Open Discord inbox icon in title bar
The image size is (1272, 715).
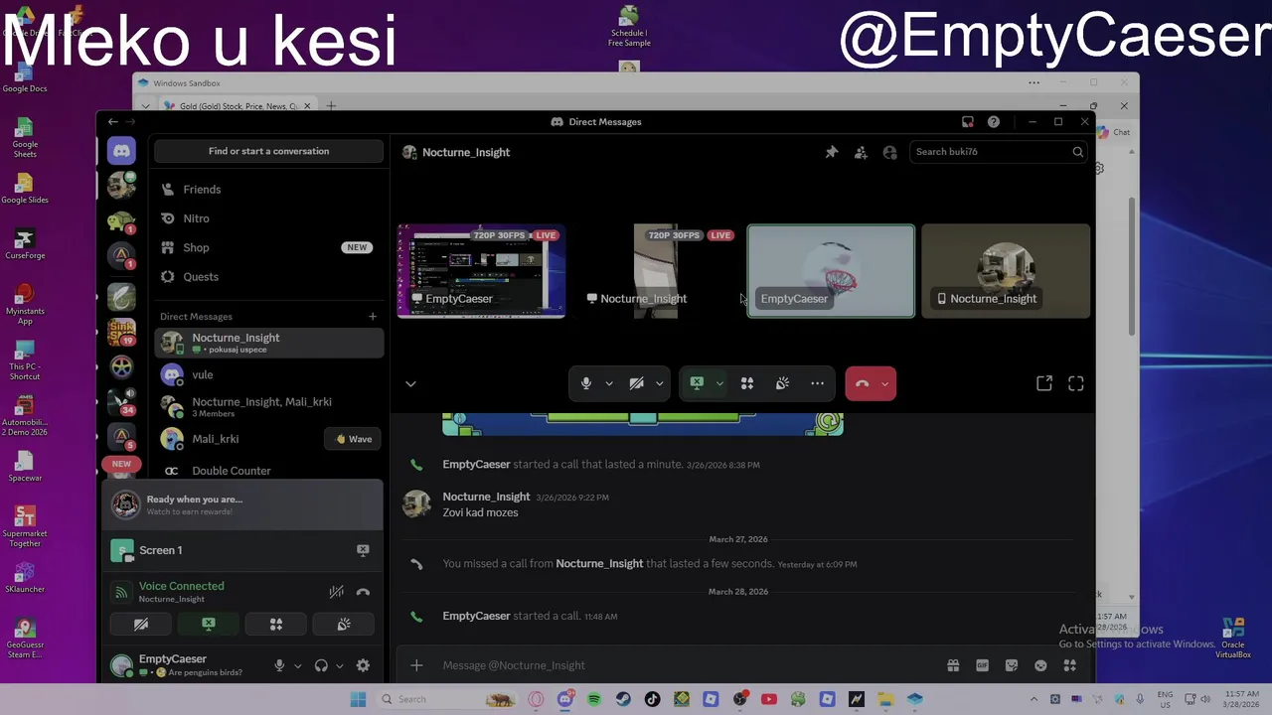pyautogui.click(x=968, y=121)
